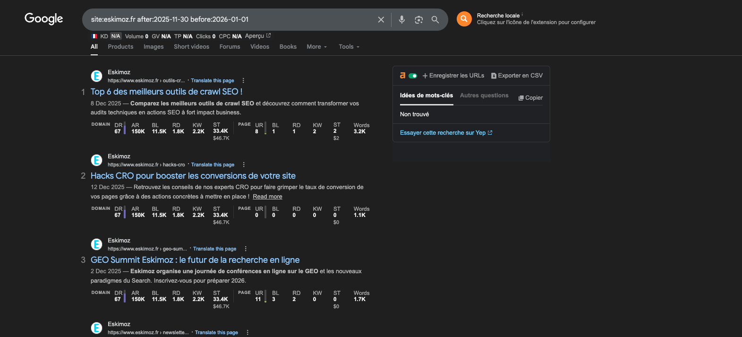Screen dimensions: 742x337
Task: Click Read more in the Hacks CRO snippet
Action: 267,197
